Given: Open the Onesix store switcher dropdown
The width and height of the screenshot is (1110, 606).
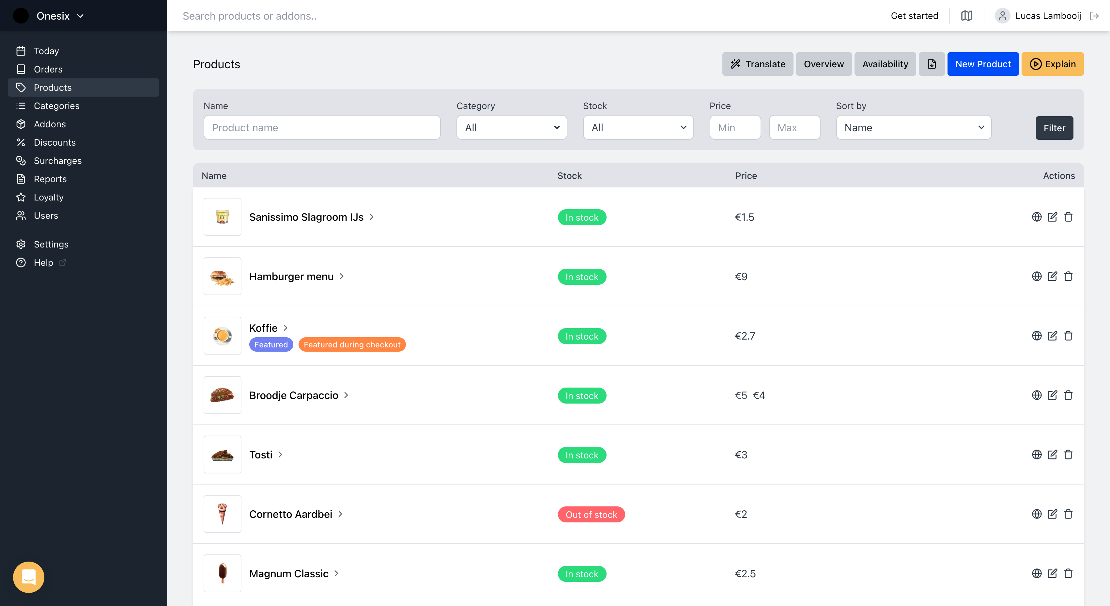Looking at the screenshot, I should [x=49, y=16].
